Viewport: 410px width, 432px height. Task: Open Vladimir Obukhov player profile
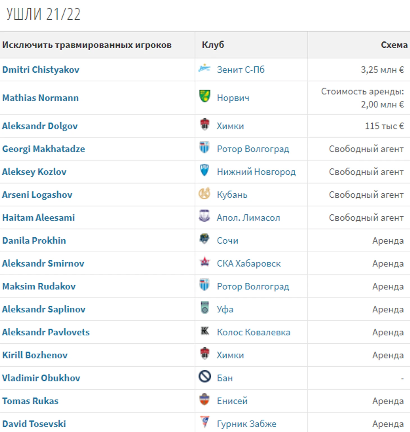[41, 378]
